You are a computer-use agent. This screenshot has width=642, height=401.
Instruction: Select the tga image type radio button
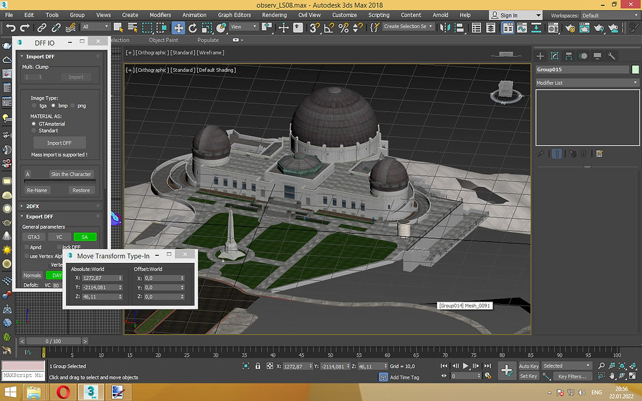point(34,105)
